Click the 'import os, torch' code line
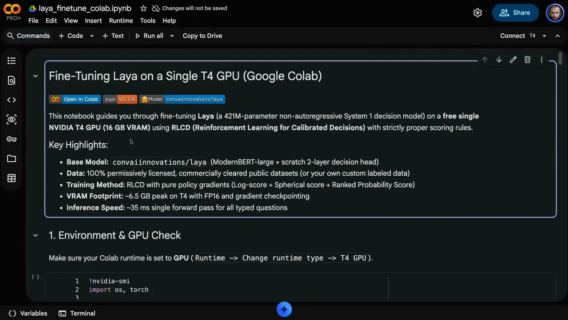The width and height of the screenshot is (568, 320). pyautogui.click(x=119, y=290)
